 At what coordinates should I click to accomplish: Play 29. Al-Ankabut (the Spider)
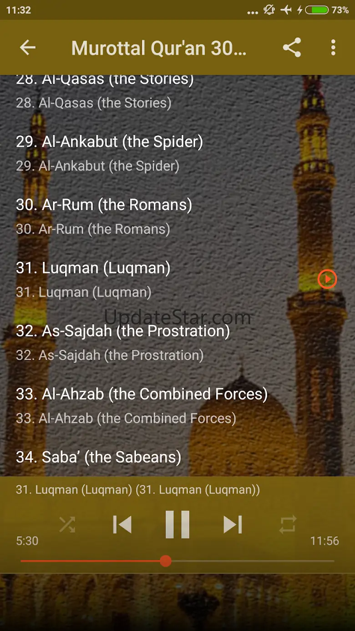109,153
